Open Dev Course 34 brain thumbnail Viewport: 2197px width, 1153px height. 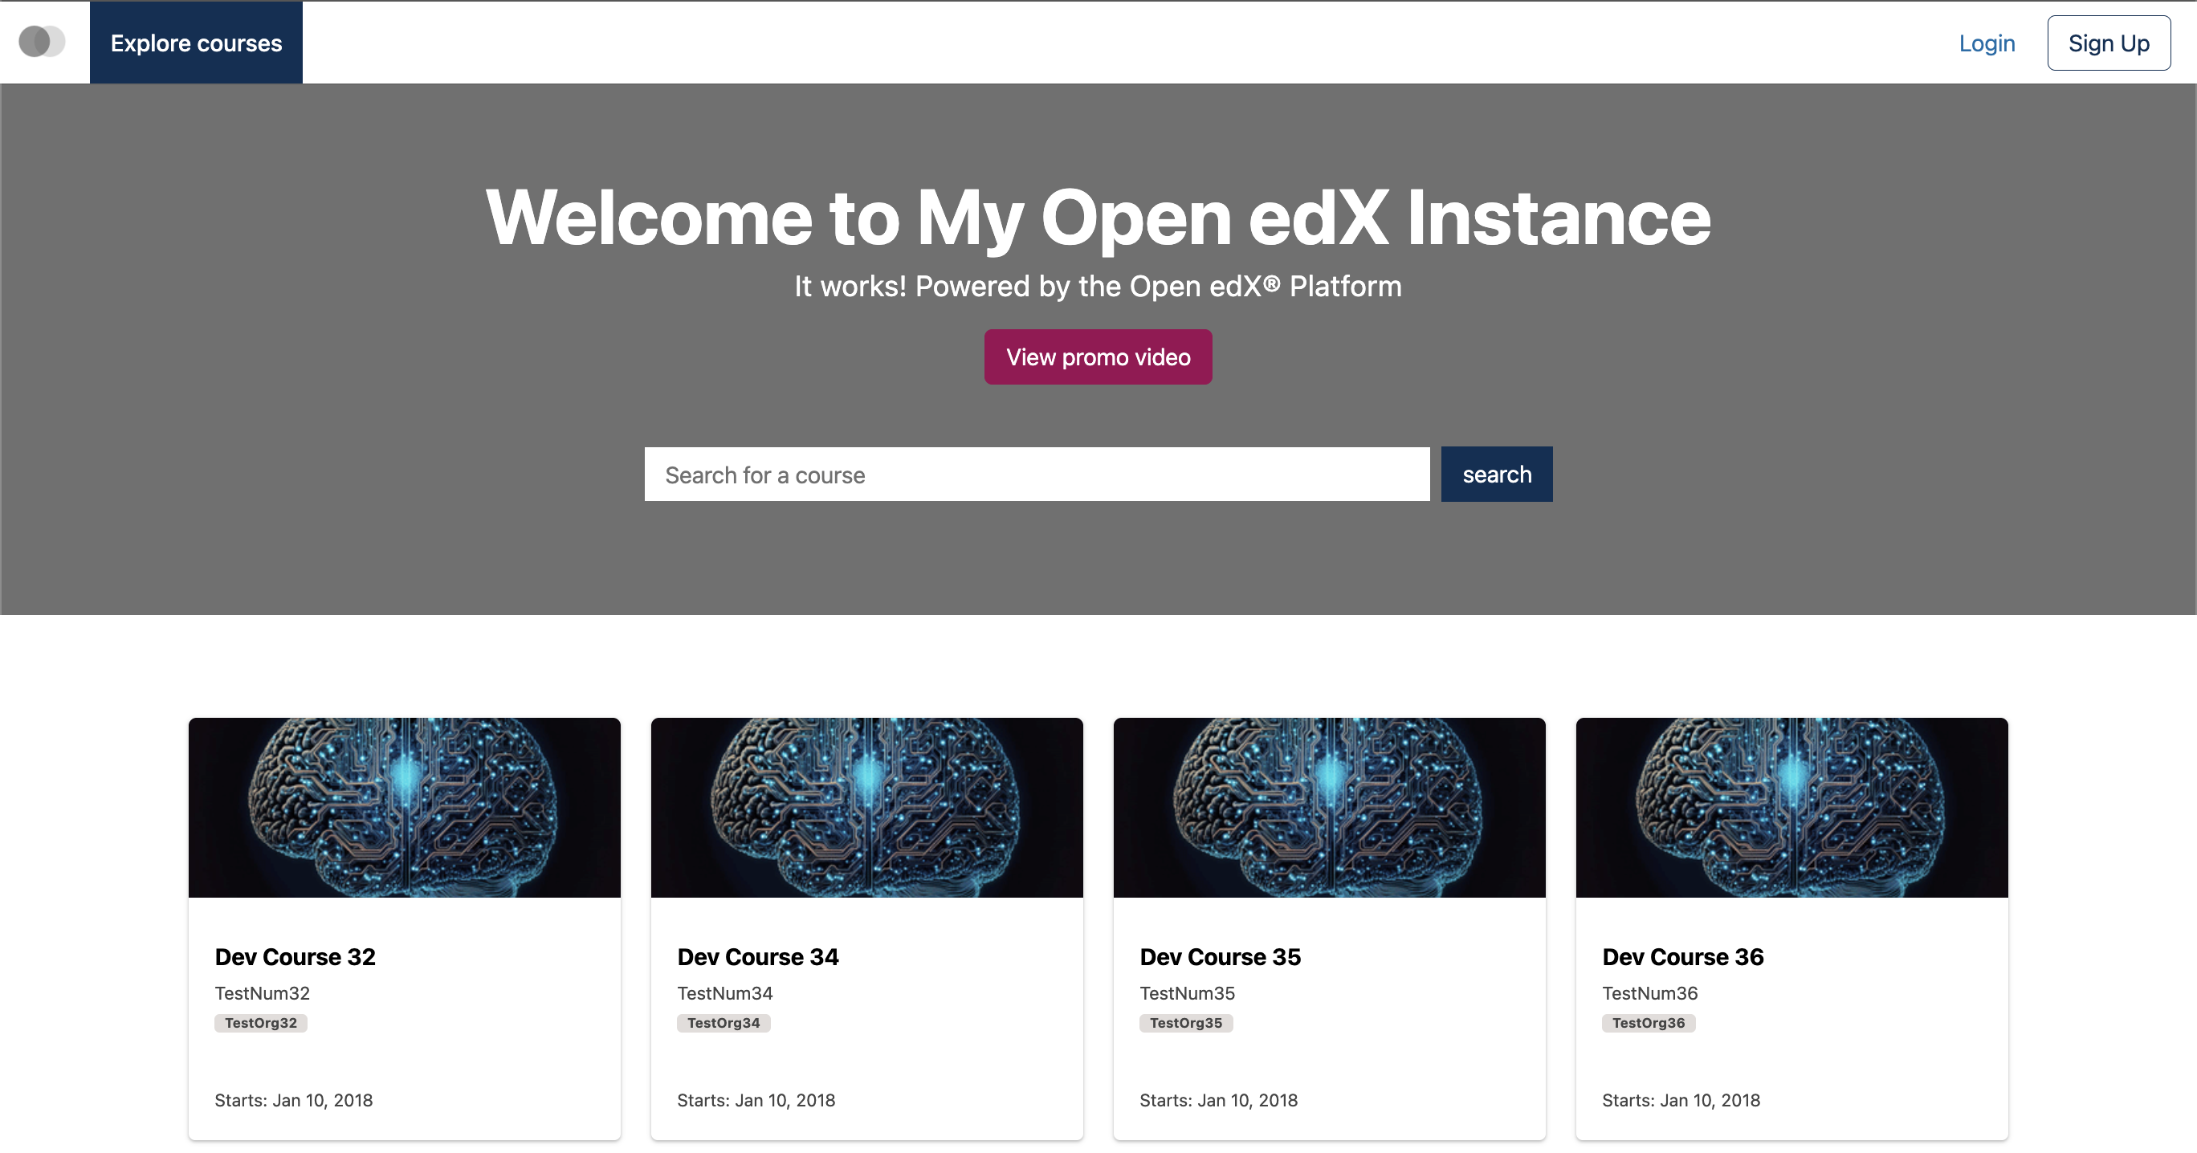pyautogui.click(x=866, y=808)
